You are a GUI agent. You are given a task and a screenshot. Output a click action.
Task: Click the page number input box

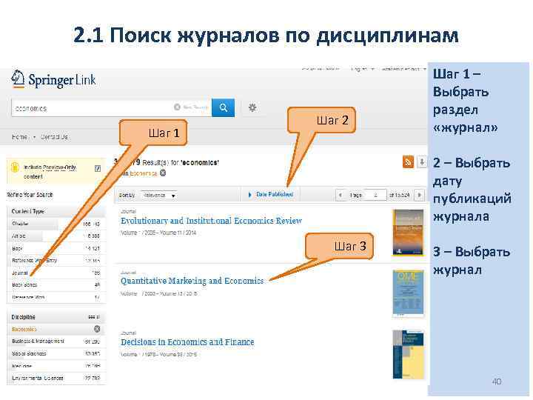pyautogui.click(x=375, y=196)
